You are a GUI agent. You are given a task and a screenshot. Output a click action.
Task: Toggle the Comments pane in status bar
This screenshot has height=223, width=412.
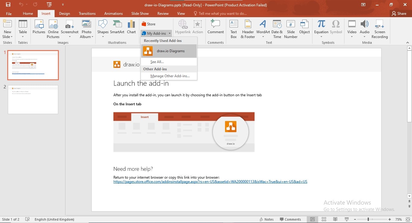point(290,219)
